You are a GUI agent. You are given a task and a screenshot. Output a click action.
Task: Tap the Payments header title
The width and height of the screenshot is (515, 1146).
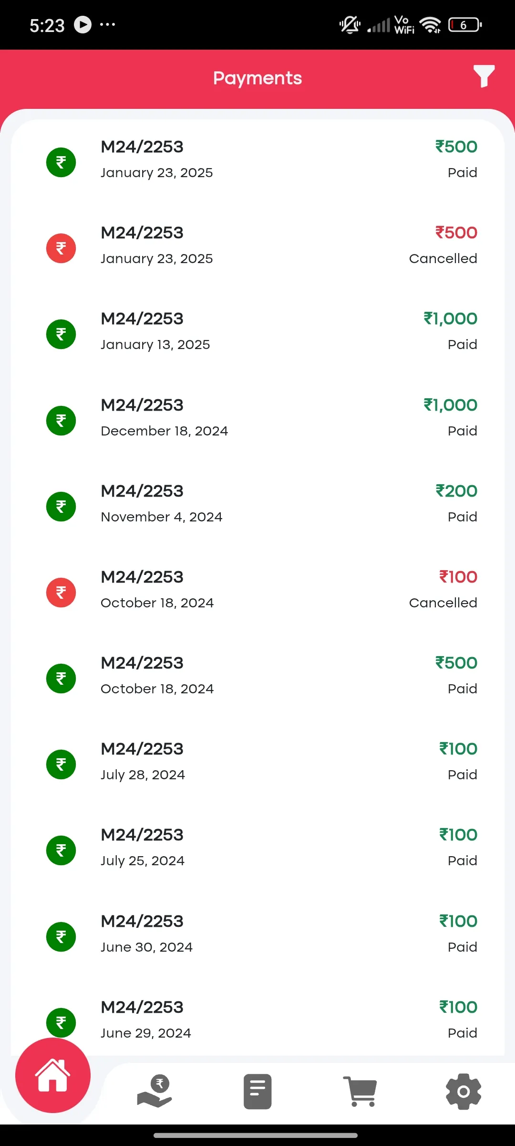[x=257, y=78]
